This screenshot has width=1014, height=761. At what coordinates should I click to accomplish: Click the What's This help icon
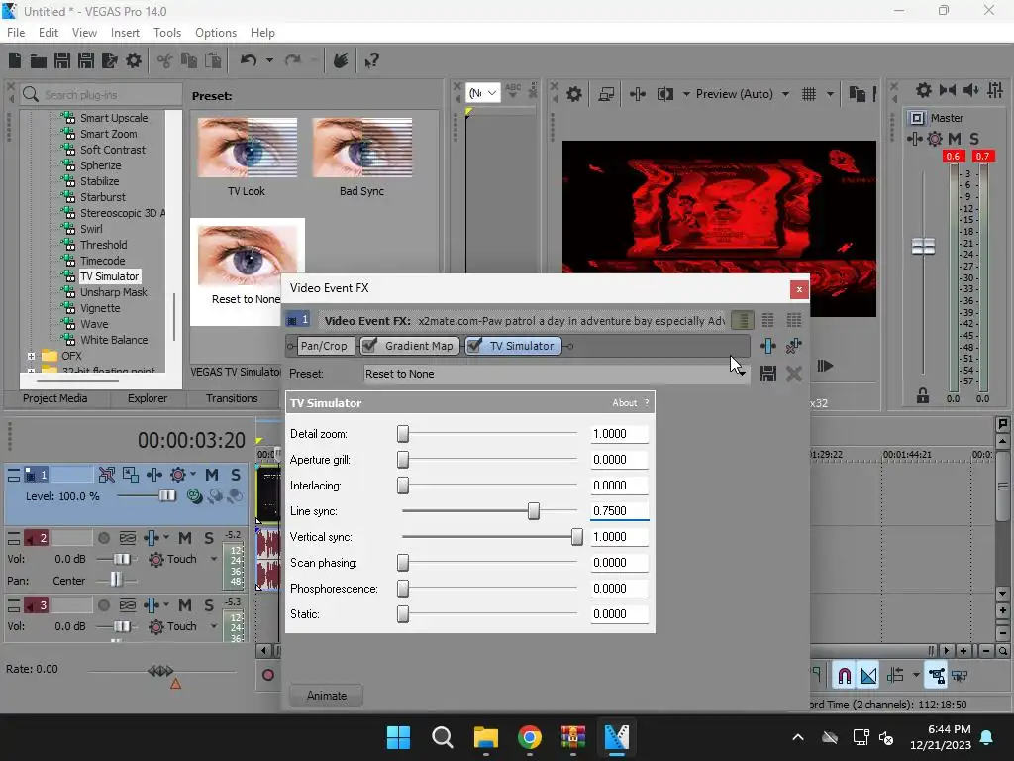click(371, 60)
